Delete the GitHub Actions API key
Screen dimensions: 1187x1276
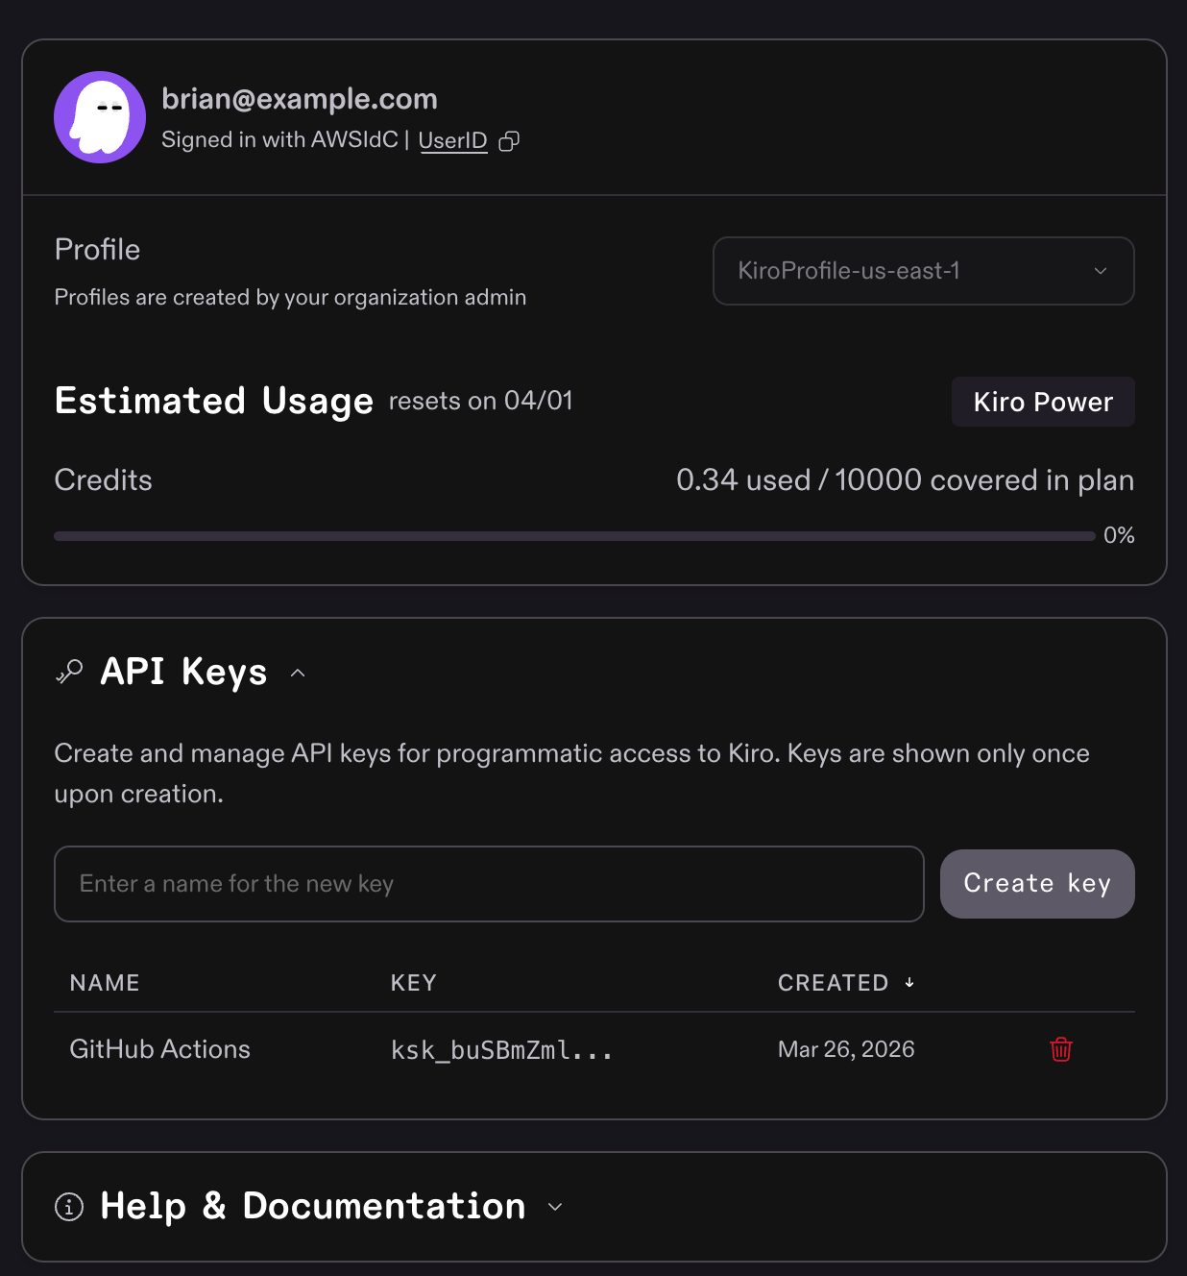coord(1060,1049)
